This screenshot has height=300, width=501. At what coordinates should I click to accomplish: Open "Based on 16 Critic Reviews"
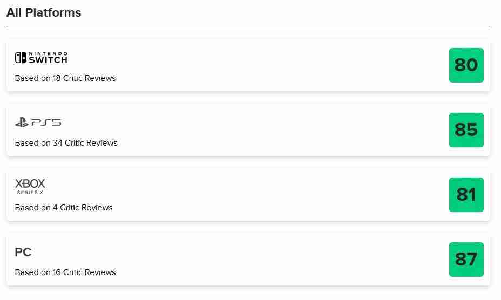click(x=65, y=272)
